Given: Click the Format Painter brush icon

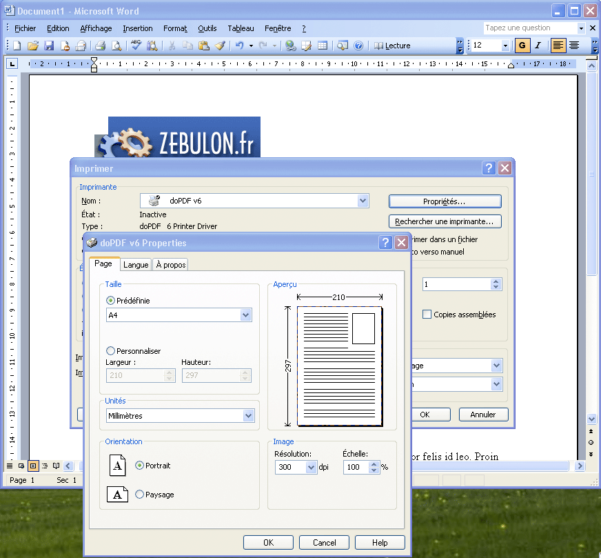Looking at the screenshot, I should [x=220, y=46].
